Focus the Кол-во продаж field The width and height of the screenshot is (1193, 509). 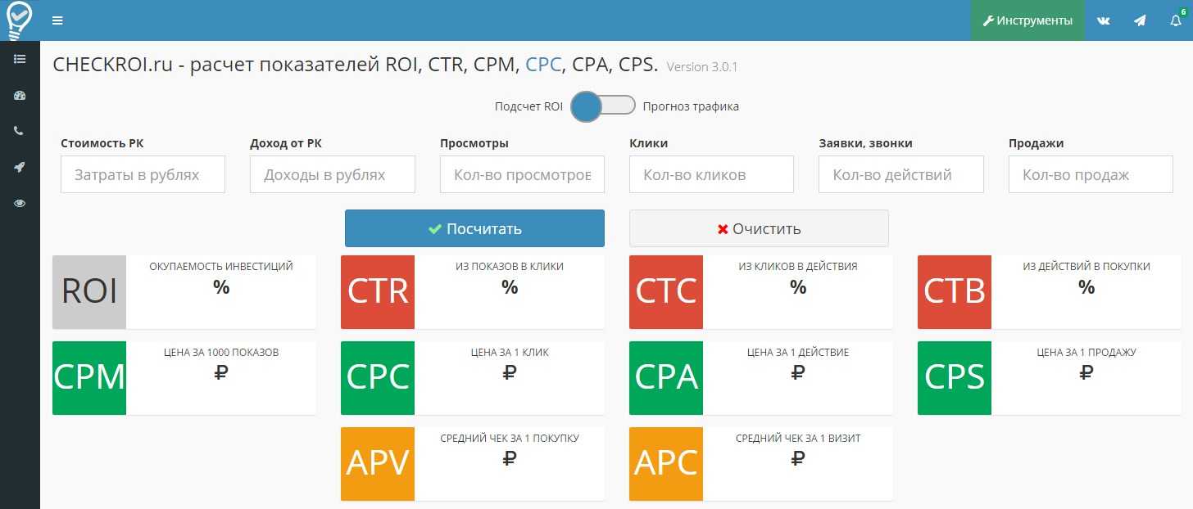pyautogui.click(x=1091, y=174)
